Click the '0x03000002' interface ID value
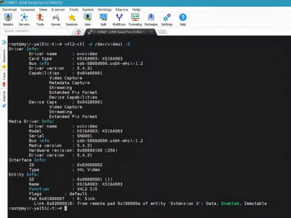Screen dimensions: 291x218 tap(89, 165)
